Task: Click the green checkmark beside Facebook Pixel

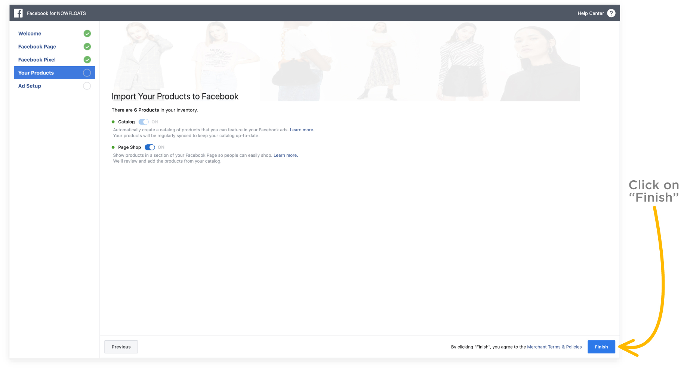Action: point(87,60)
